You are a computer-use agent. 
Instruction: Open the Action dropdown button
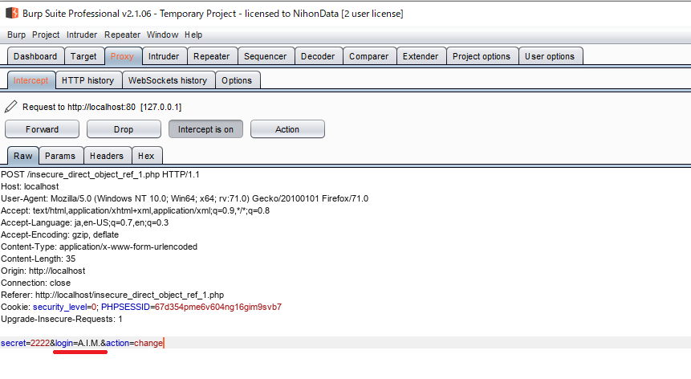click(287, 129)
